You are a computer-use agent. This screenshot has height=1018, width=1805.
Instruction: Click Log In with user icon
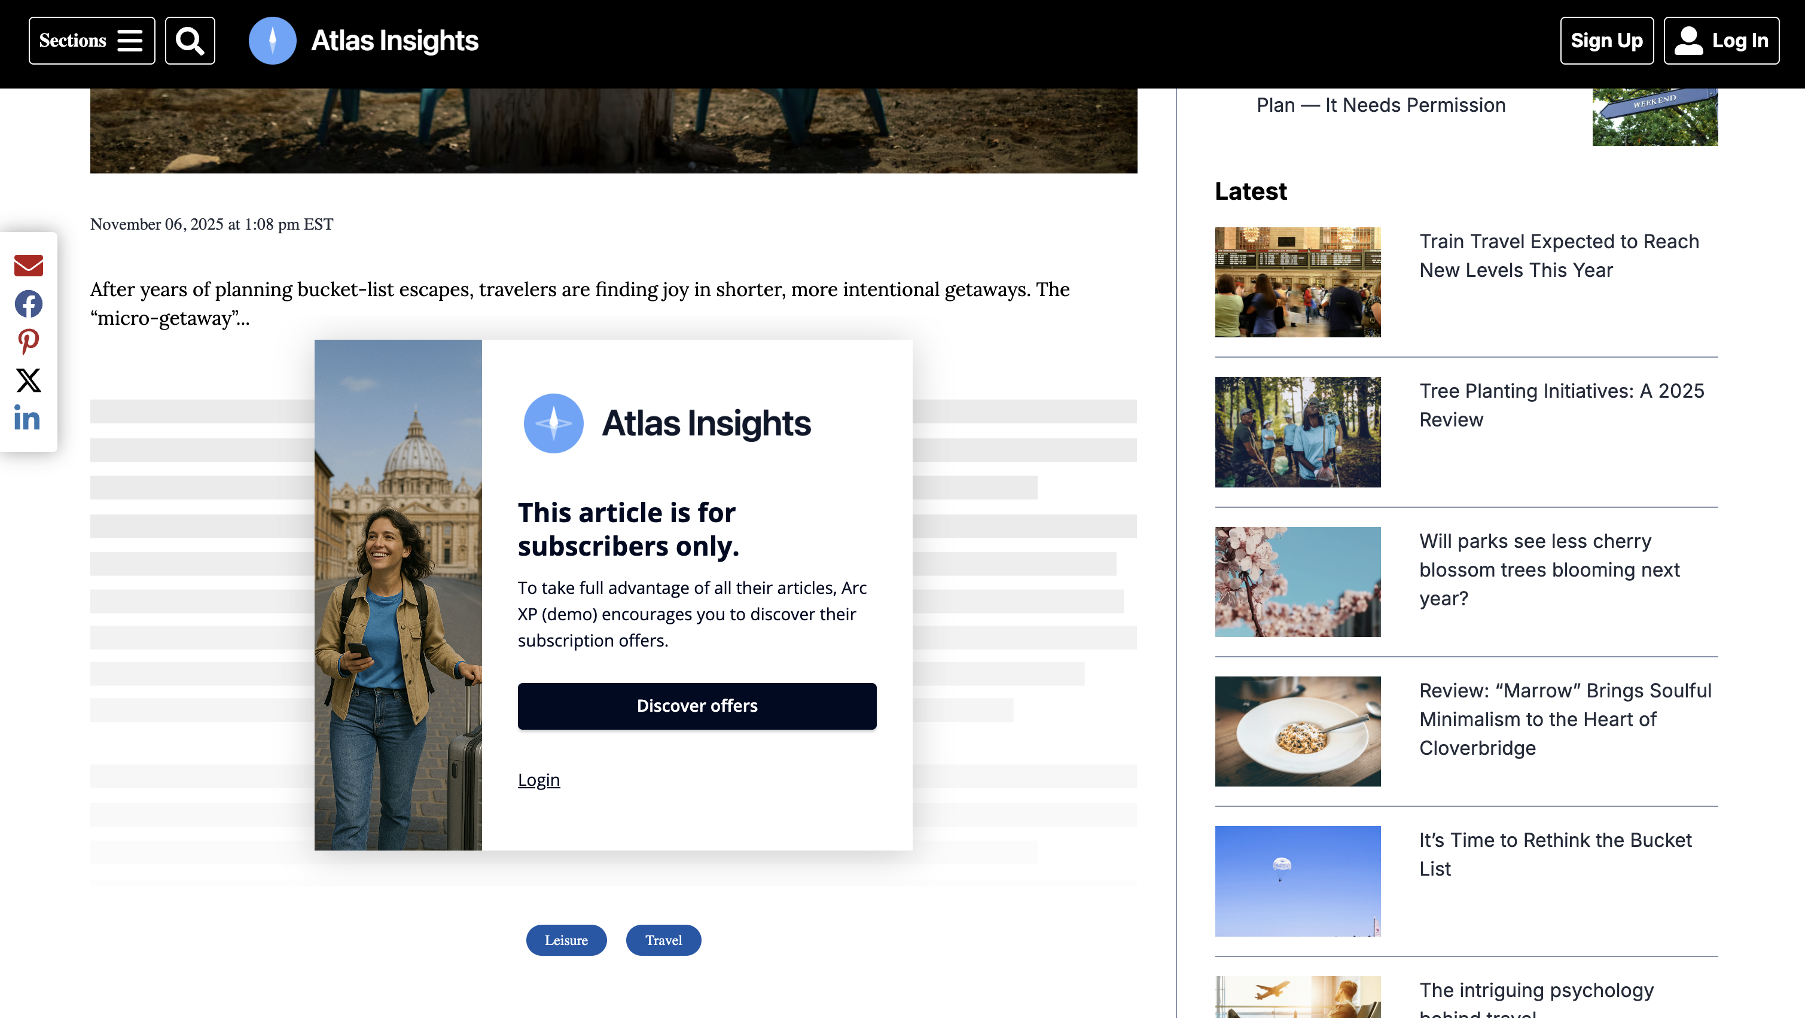pos(1721,41)
